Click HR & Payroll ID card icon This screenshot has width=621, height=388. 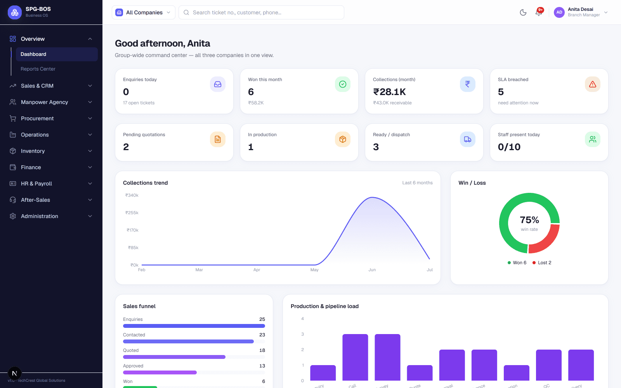(13, 184)
